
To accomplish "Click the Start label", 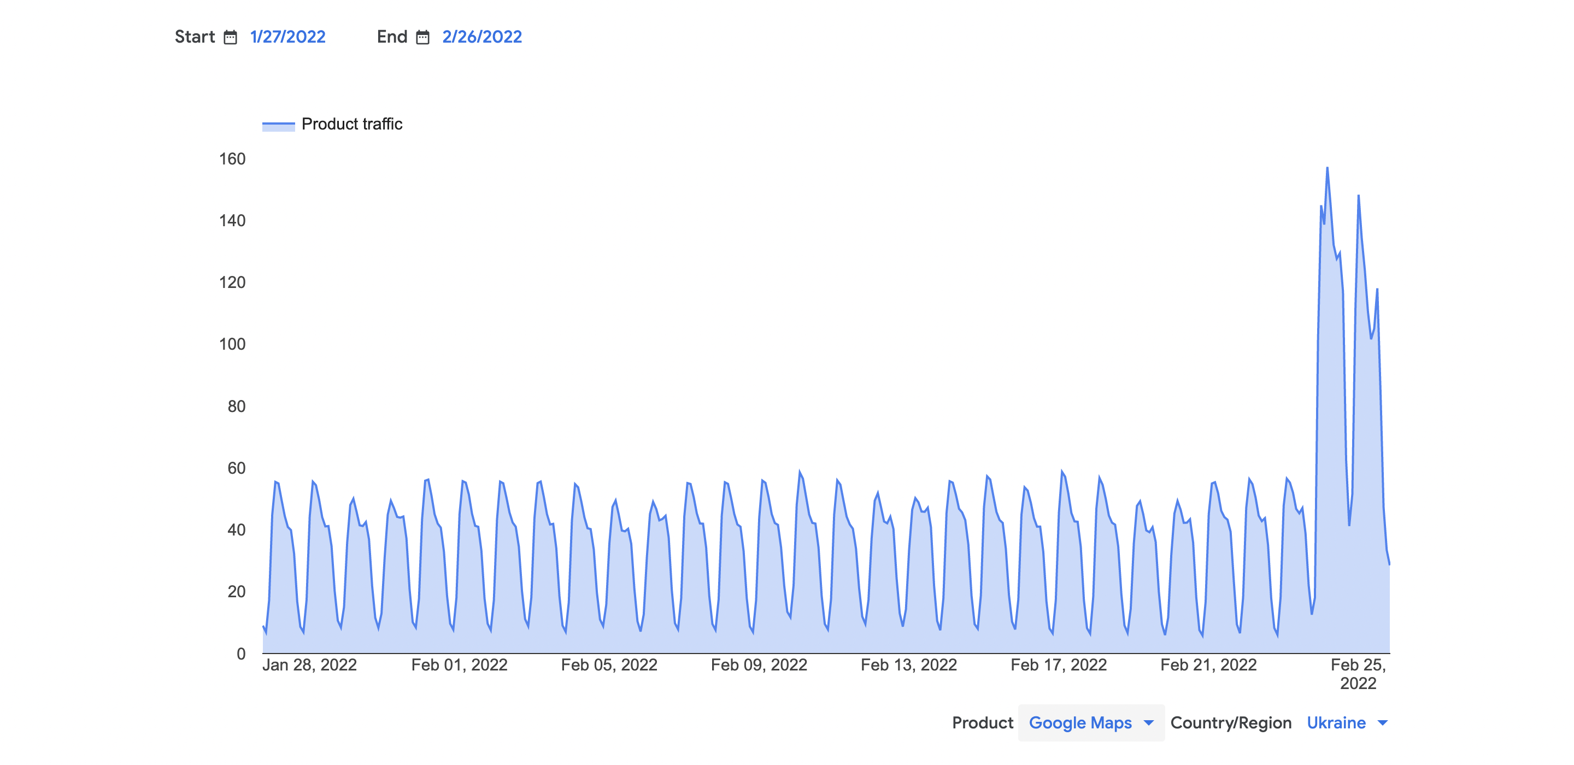I will click(195, 37).
